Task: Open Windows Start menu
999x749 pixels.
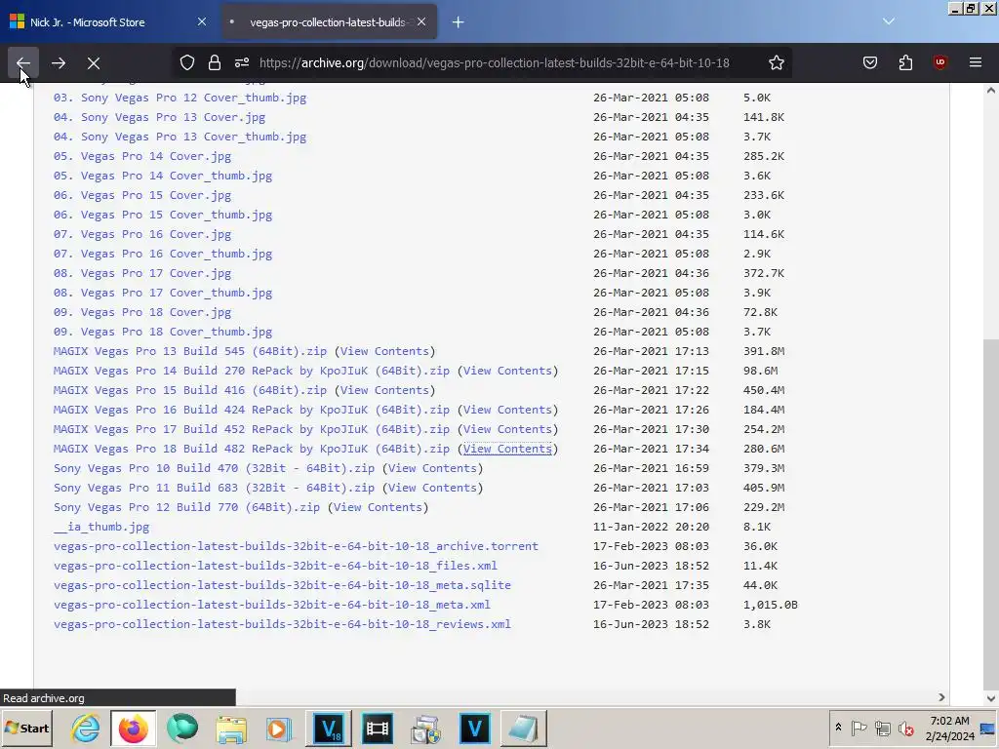Action: [26, 729]
